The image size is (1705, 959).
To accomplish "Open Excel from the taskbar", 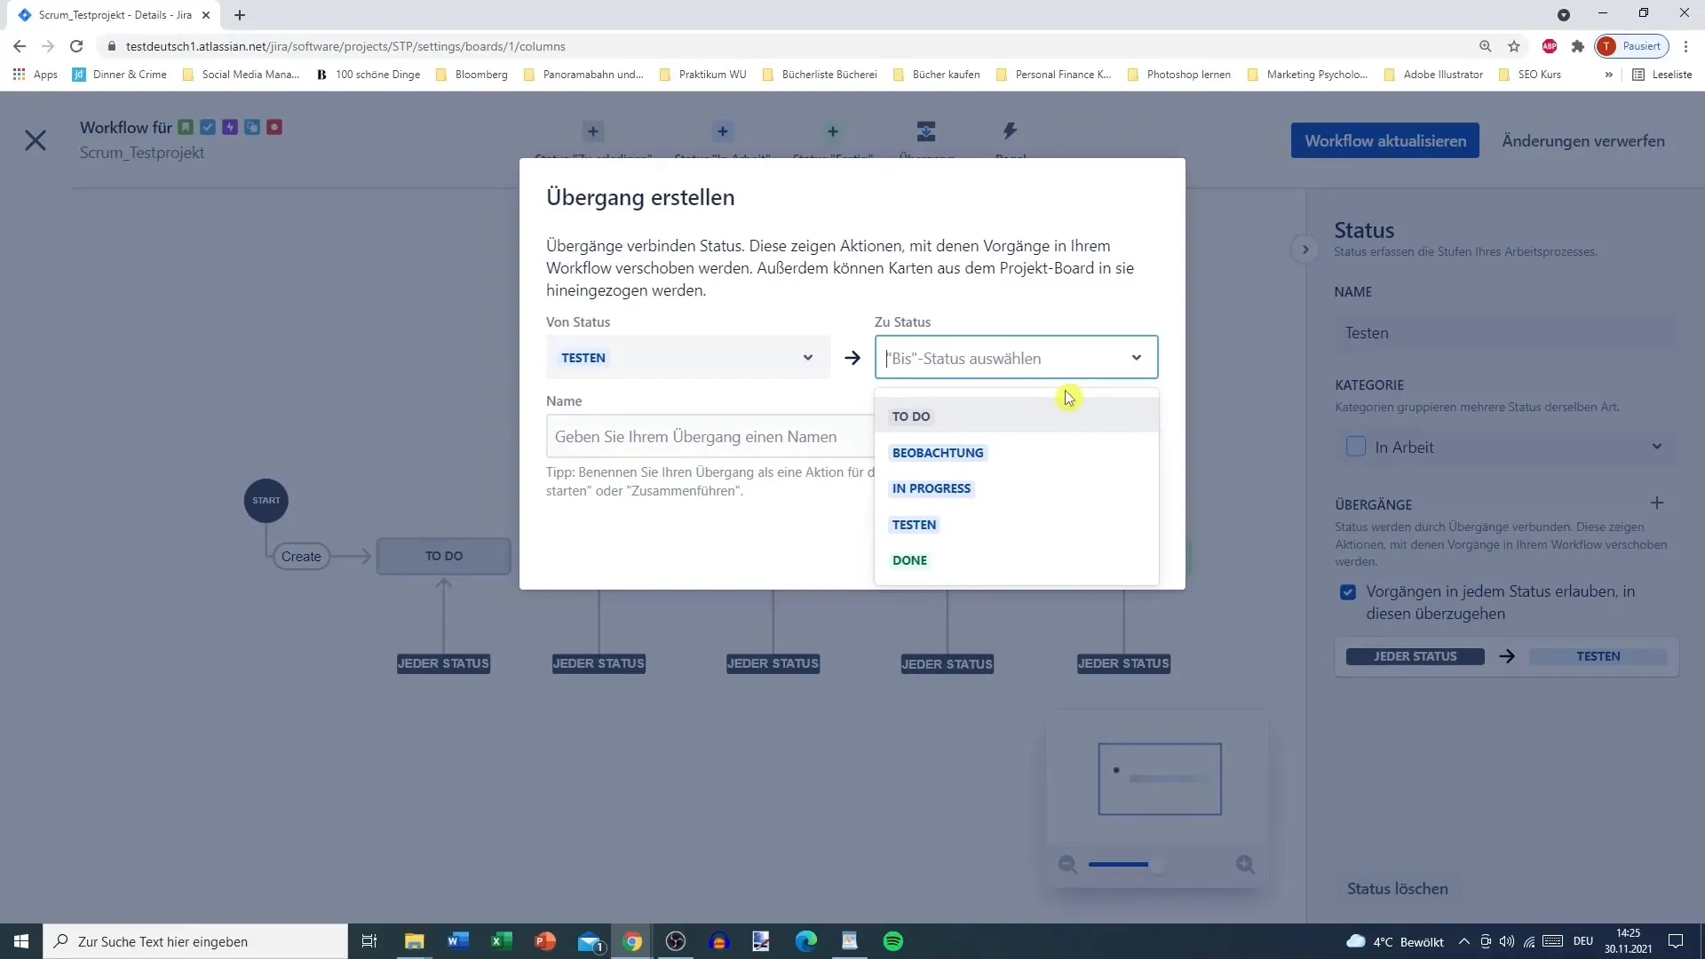I will point(502,941).
